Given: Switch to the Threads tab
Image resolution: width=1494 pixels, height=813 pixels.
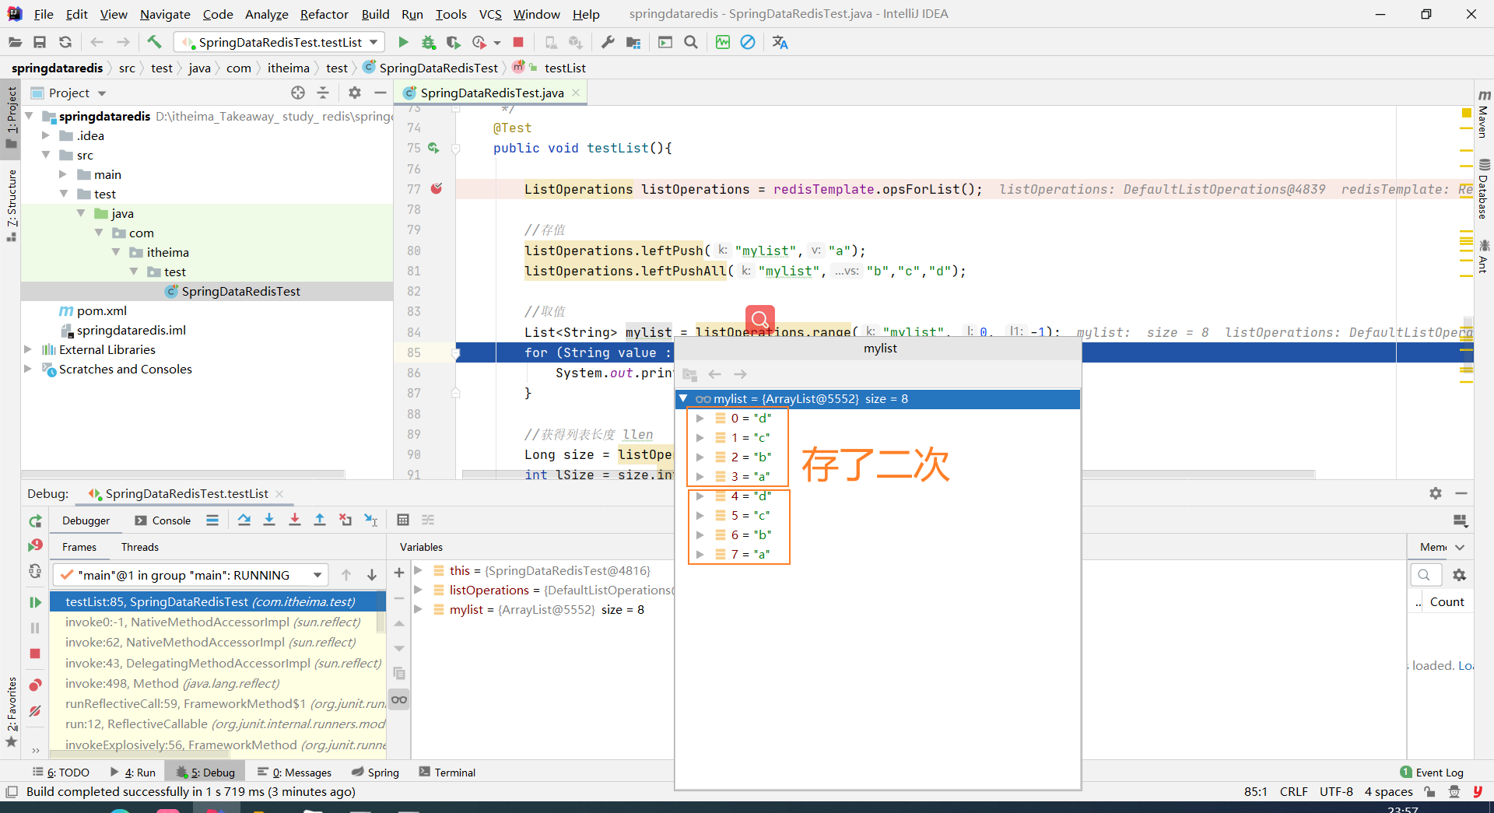Looking at the screenshot, I should pos(140,547).
